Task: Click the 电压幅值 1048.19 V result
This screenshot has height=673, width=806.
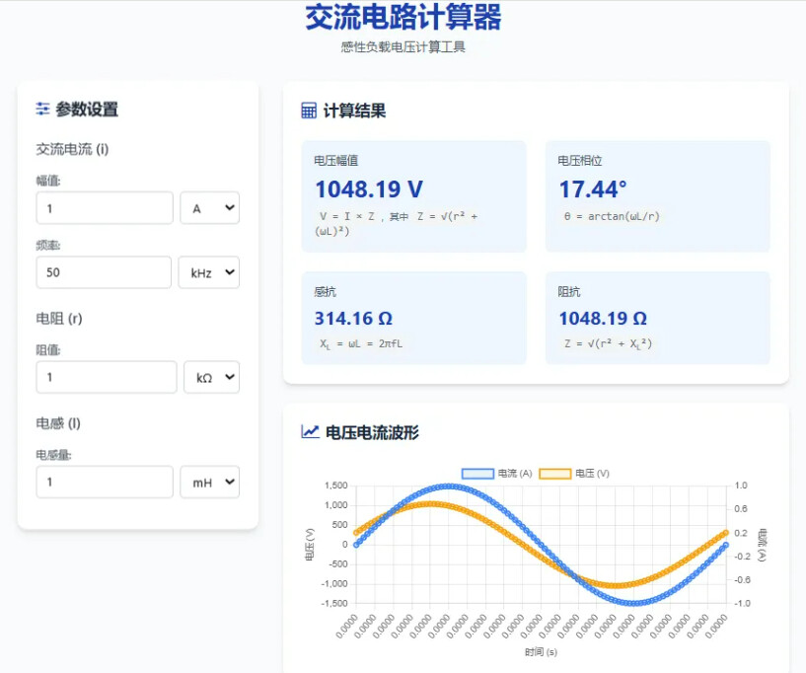Action: [x=369, y=189]
